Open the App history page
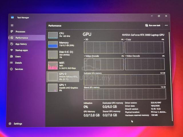Image resolution: width=183 pixels, height=137 pixels. point(27,44)
